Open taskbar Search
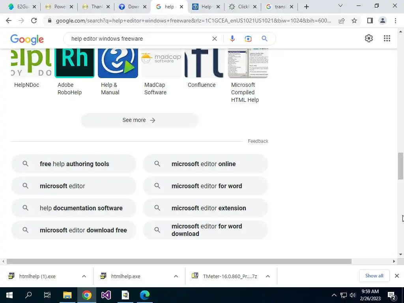The width and height of the screenshot is (404, 303). tap(28, 295)
